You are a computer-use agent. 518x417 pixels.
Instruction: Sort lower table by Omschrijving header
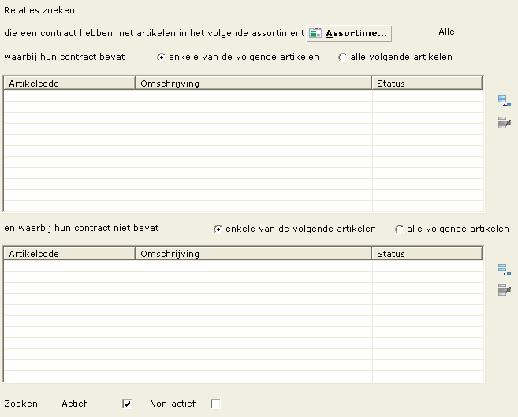253,254
